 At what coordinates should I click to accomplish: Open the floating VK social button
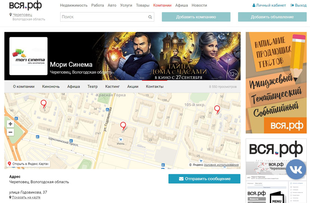(296, 169)
